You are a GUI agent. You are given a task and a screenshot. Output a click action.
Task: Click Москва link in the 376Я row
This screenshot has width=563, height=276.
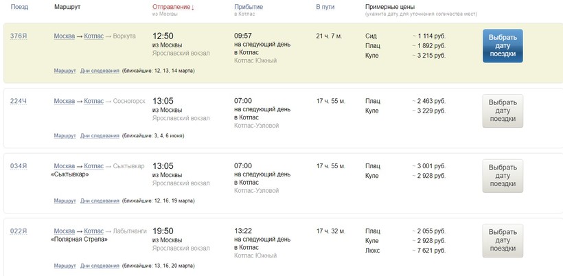click(x=64, y=36)
